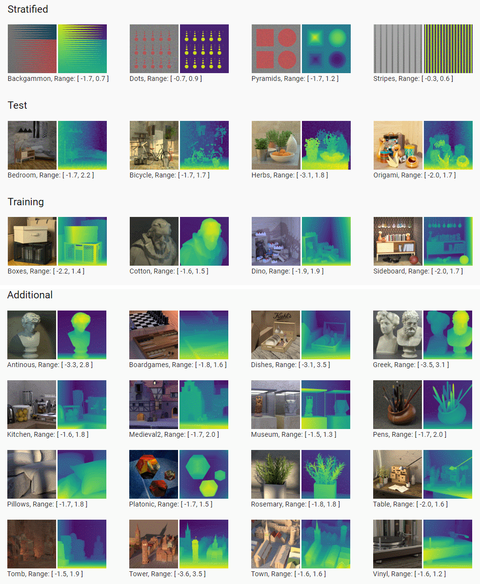This screenshot has width=480, height=585.
Task: Select the Tower scene photo thumbnail
Action: 154,544
